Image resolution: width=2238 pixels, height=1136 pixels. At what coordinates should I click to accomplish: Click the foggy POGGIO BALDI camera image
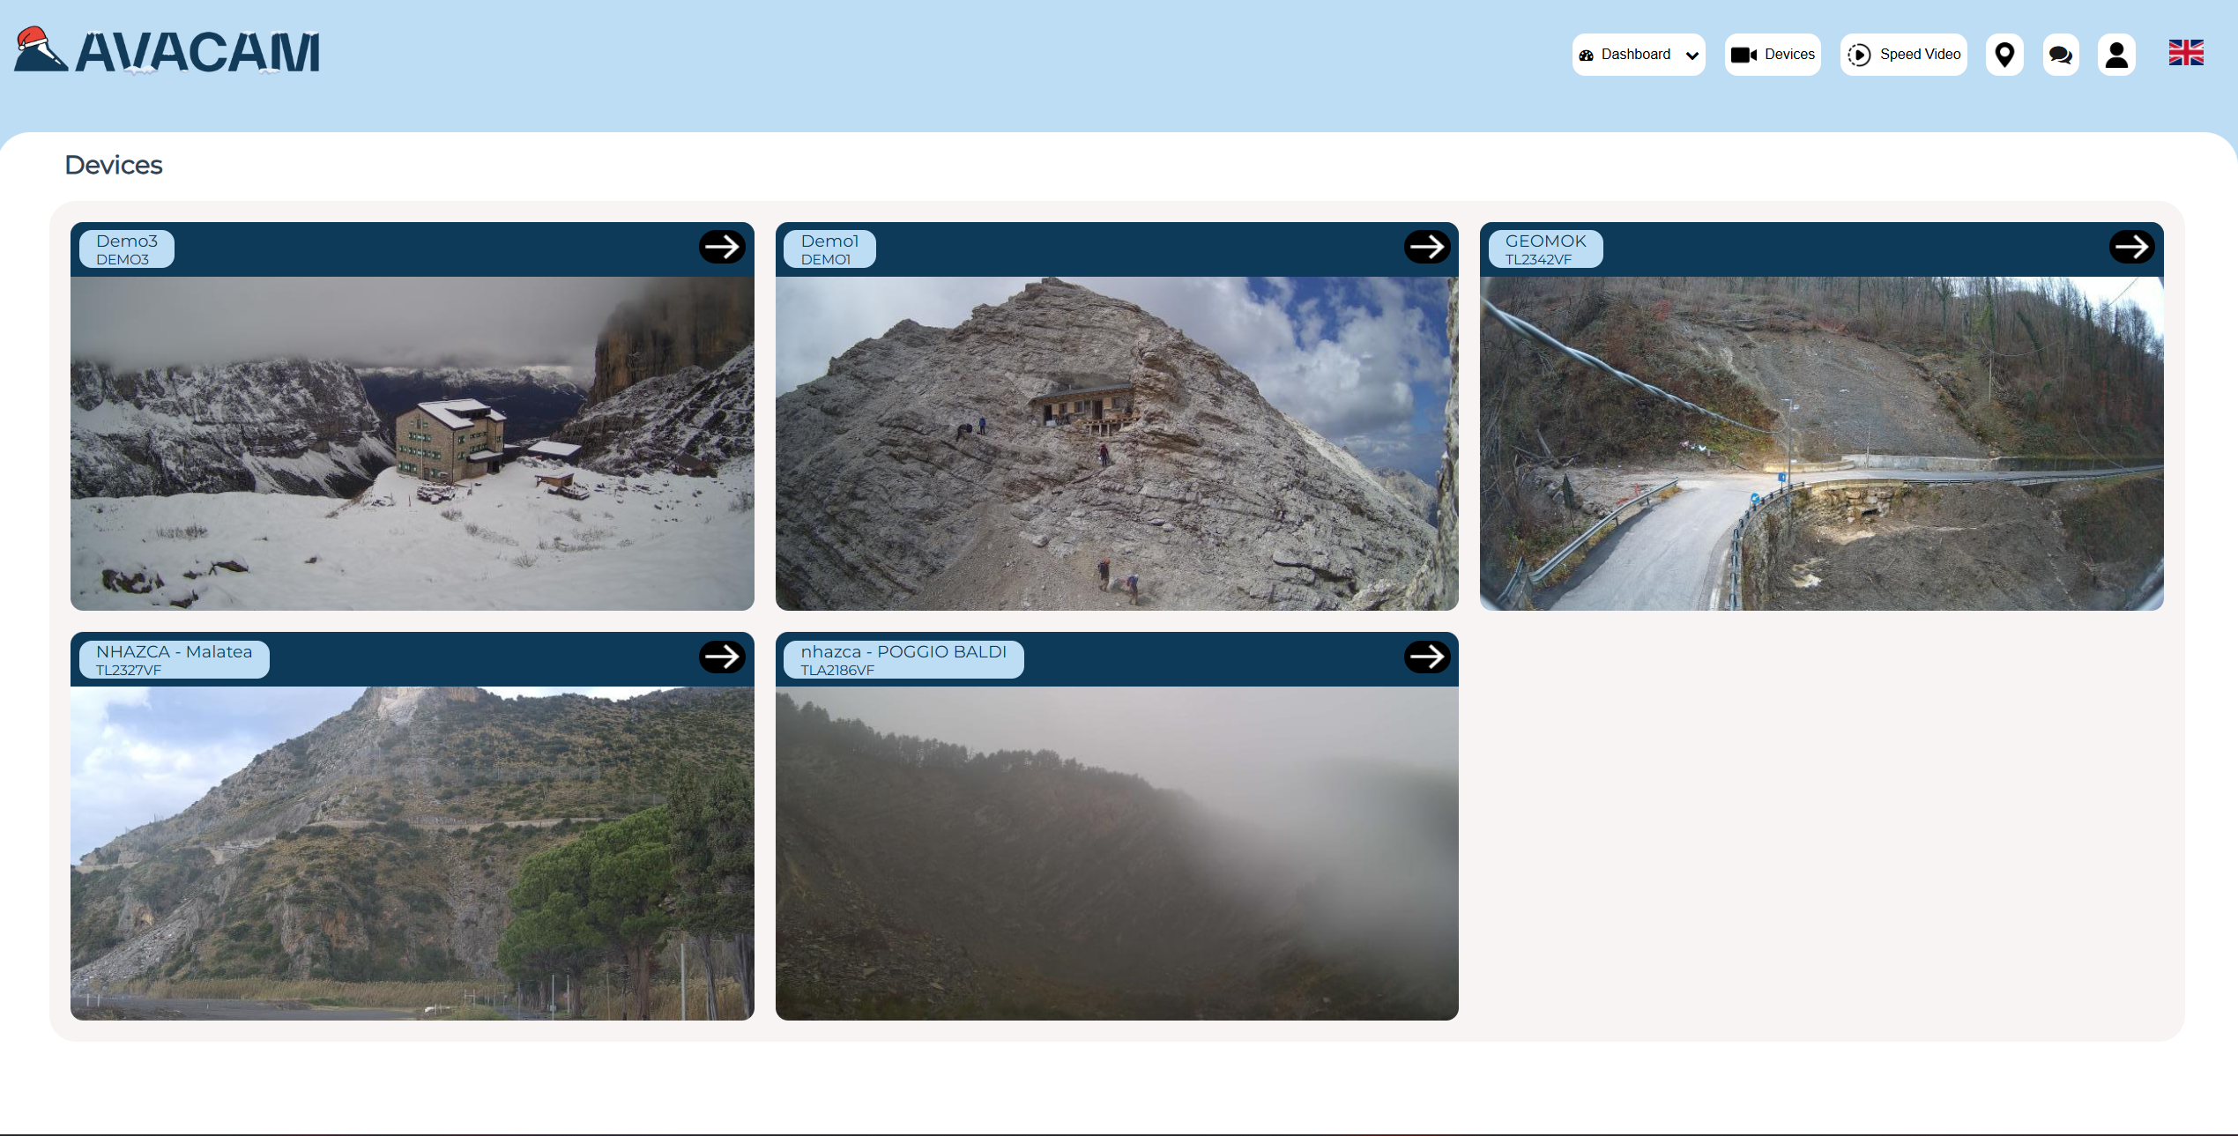1116,853
